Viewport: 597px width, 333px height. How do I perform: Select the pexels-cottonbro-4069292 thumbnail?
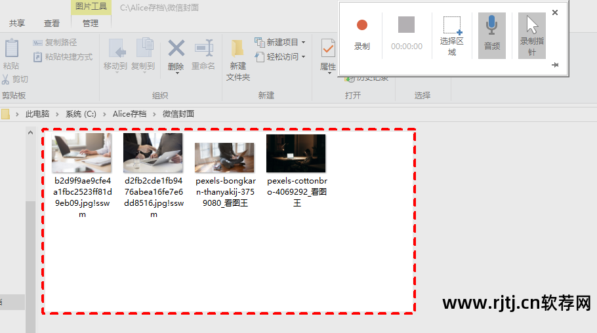coord(296,153)
